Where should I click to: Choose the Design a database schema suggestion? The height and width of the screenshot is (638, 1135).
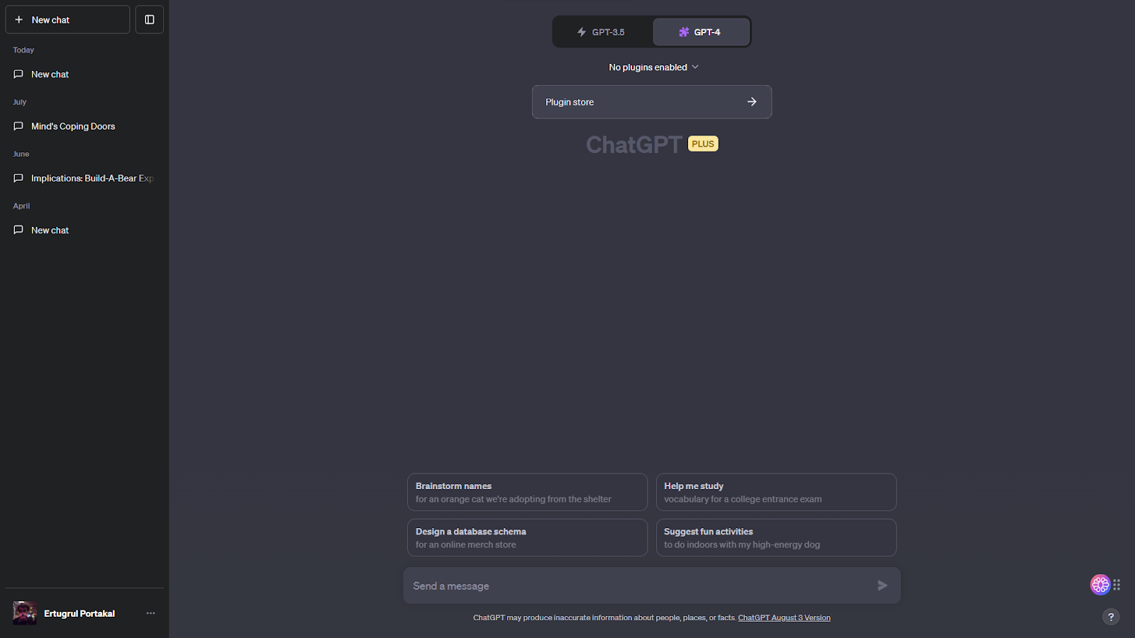[527, 537]
